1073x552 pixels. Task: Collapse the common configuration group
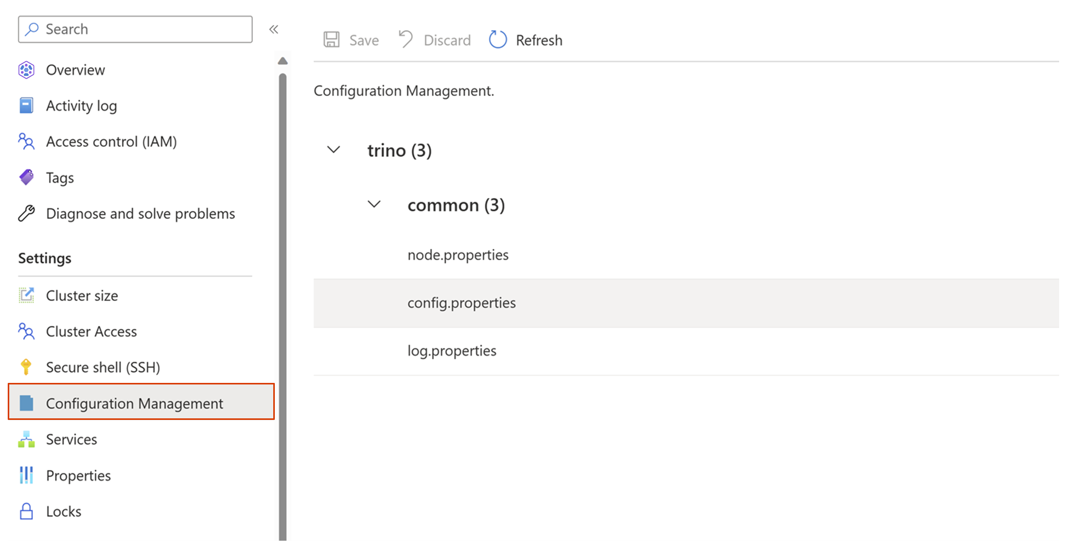pyautogui.click(x=374, y=205)
